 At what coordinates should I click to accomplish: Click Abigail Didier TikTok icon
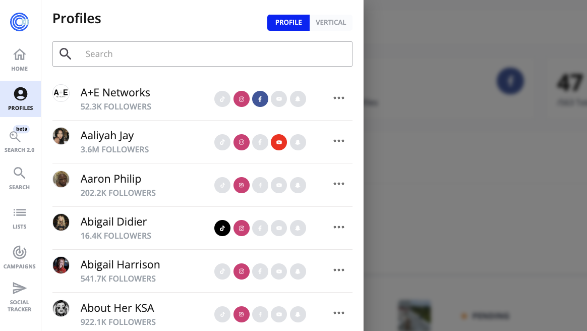tap(222, 228)
